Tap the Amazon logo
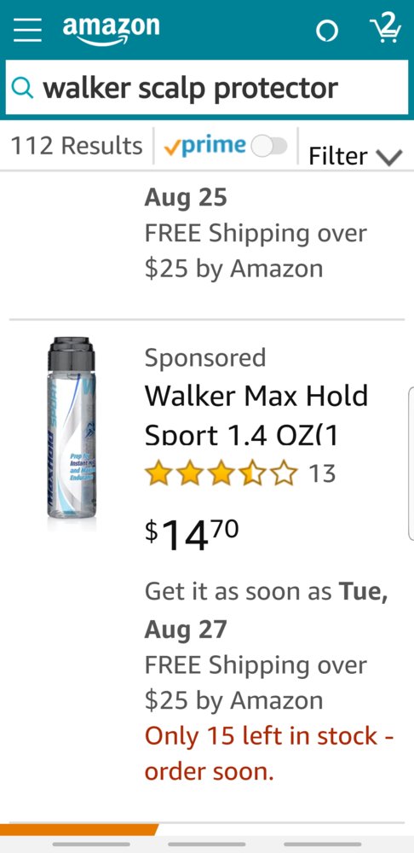 click(x=111, y=31)
